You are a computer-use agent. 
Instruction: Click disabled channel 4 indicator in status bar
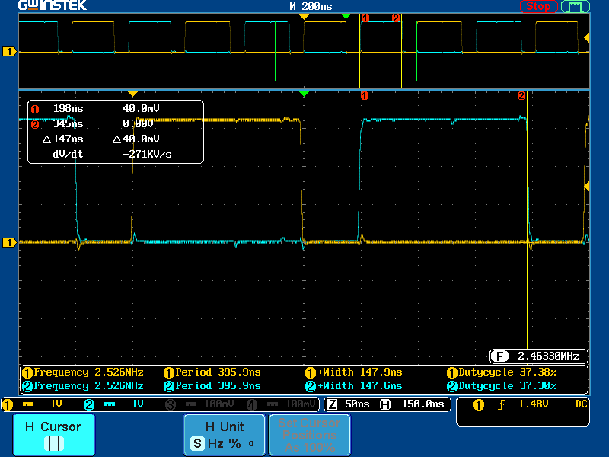coord(252,405)
